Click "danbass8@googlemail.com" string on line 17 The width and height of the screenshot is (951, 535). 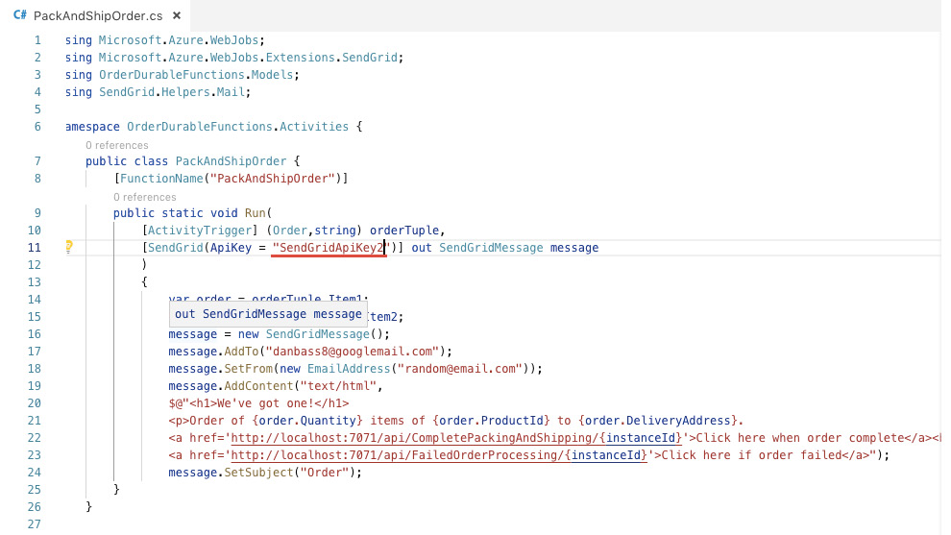(x=353, y=352)
